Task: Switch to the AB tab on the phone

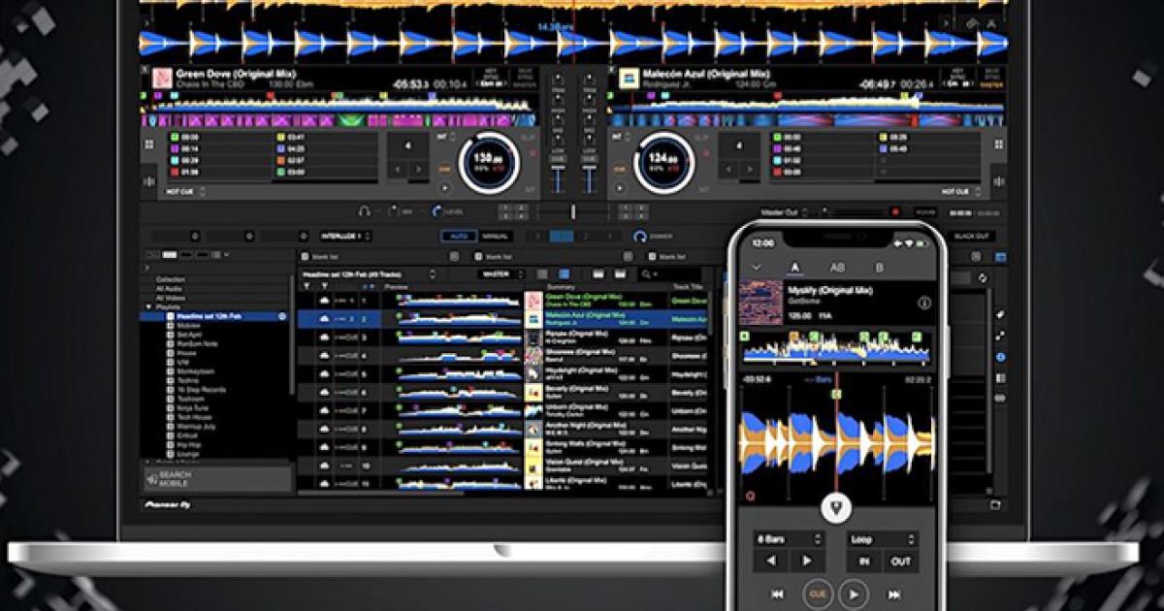Action: point(837,268)
